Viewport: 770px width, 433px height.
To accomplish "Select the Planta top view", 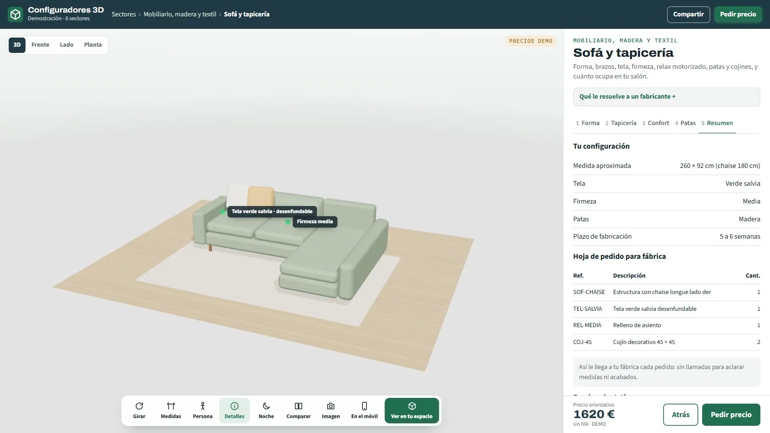I will click(x=93, y=45).
